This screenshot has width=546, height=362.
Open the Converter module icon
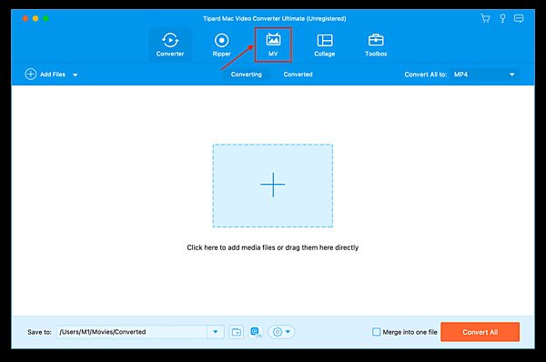(x=170, y=40)
